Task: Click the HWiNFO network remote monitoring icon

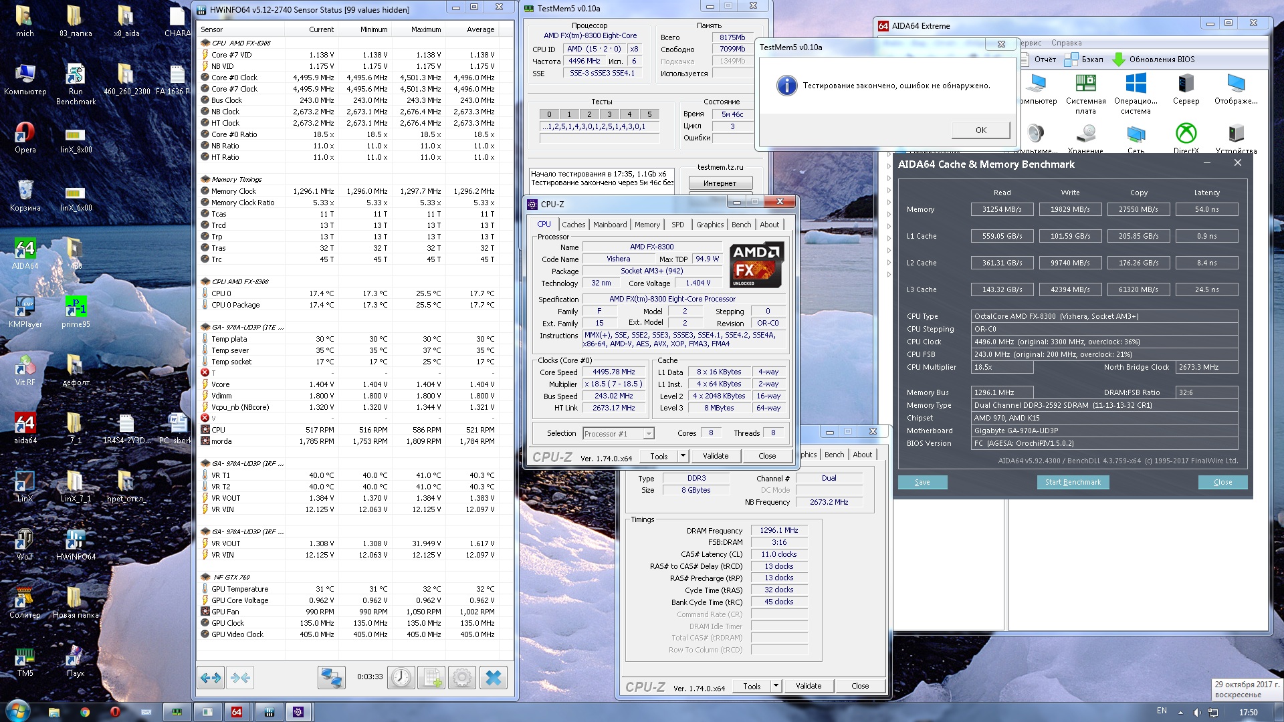Action: (331, 678)
